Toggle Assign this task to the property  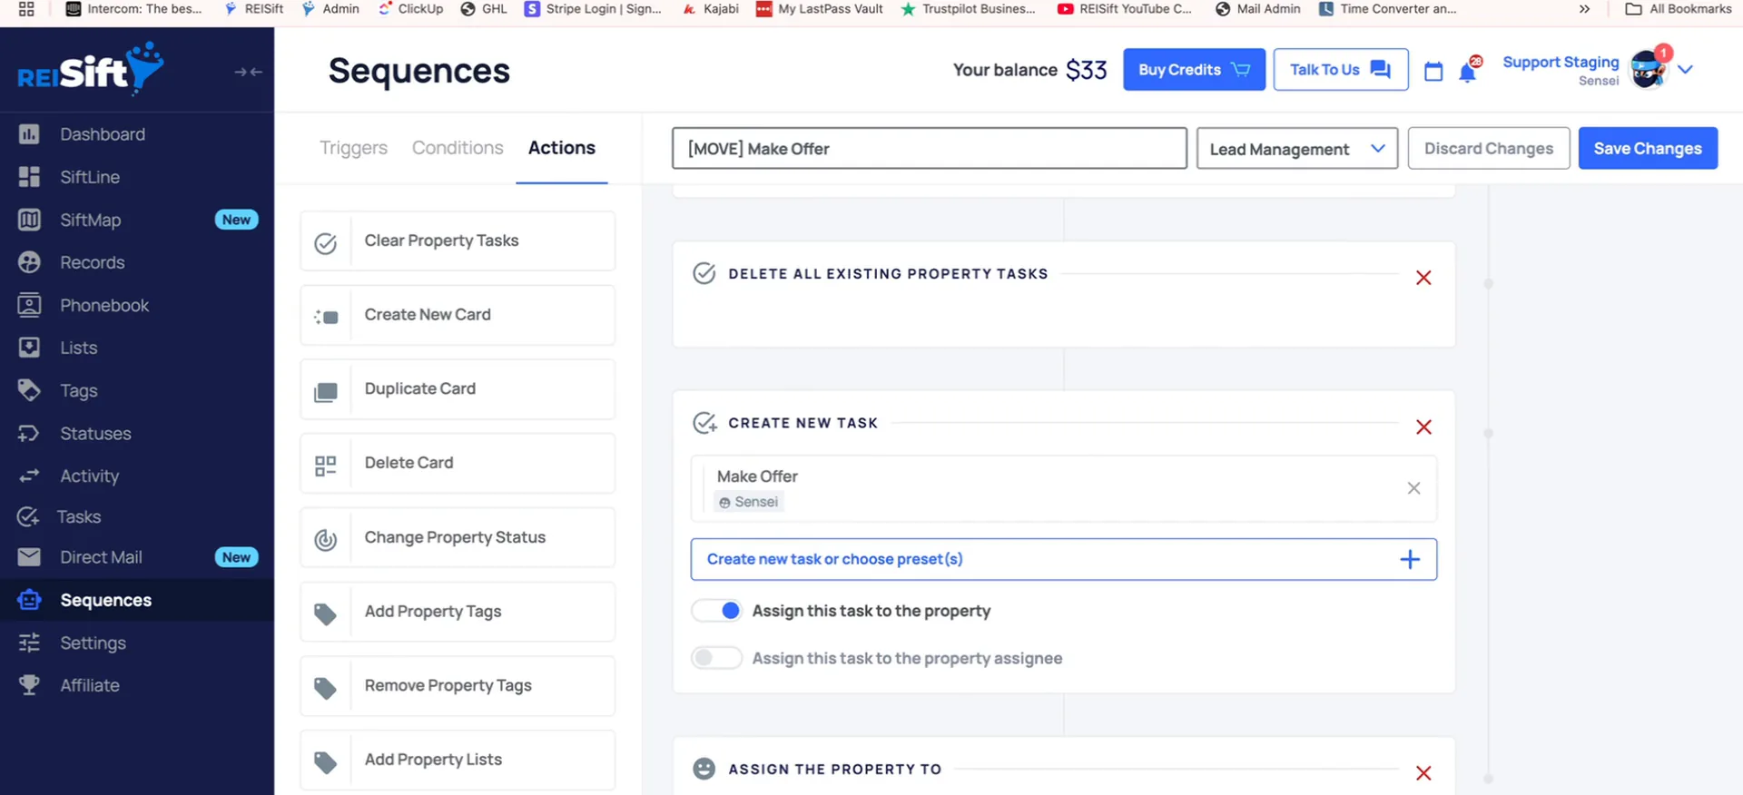716,611
